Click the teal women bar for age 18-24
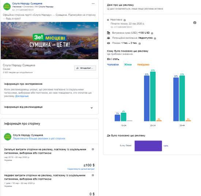The image size is (201, 196). [x=124, y=117]
